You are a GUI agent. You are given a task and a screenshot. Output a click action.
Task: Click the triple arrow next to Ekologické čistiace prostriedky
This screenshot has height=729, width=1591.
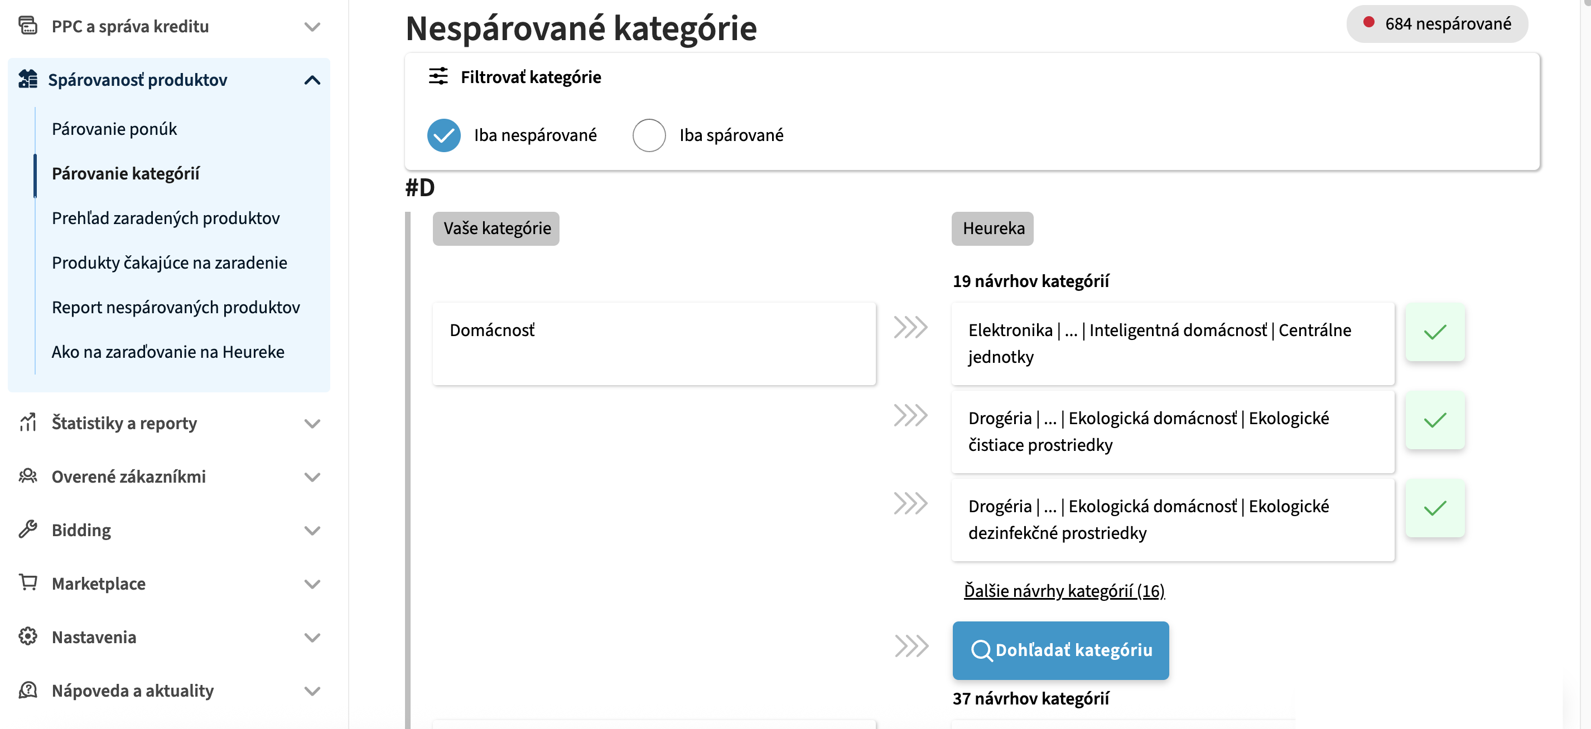(911, 415)
